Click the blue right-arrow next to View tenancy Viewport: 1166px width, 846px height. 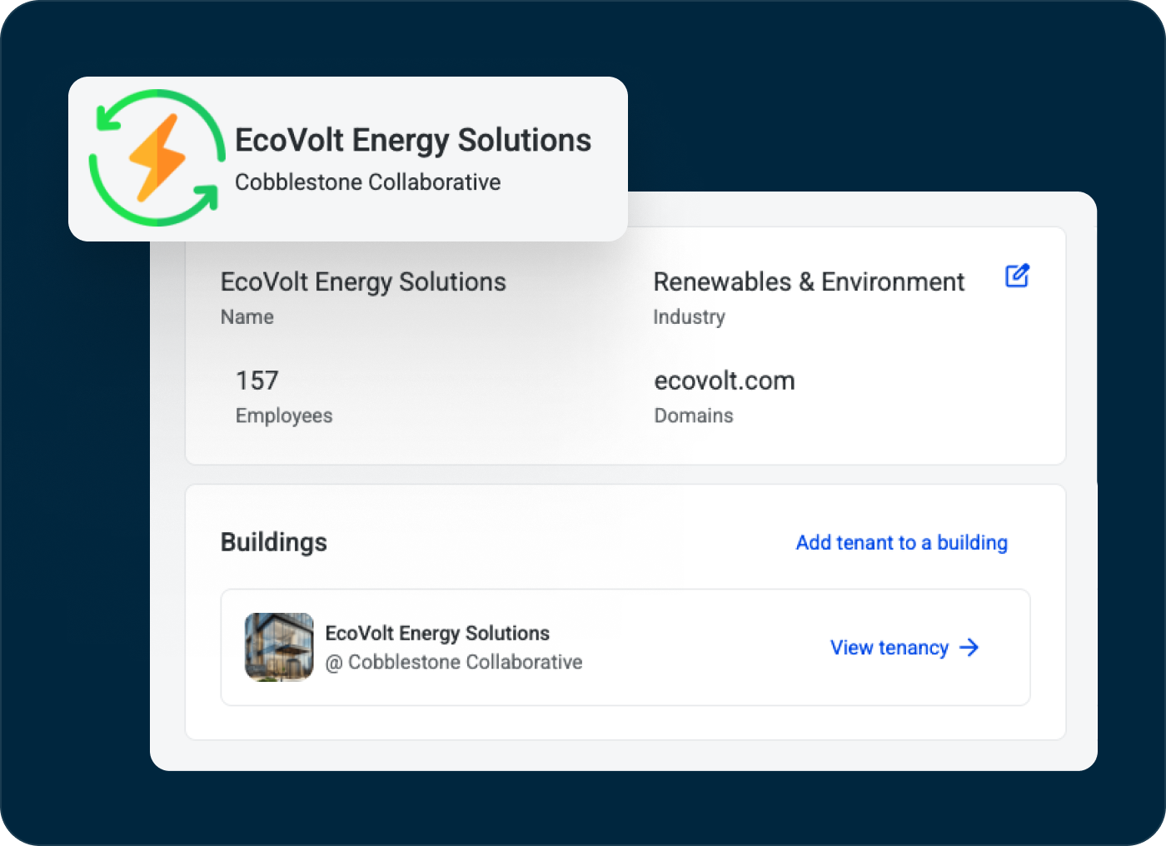click(x=969, y=647)
